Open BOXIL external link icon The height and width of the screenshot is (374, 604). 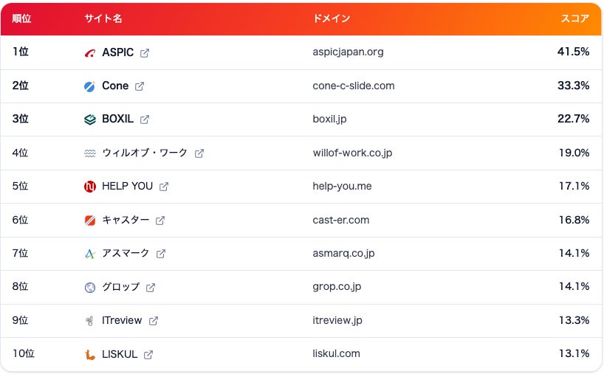pos(145,120)
